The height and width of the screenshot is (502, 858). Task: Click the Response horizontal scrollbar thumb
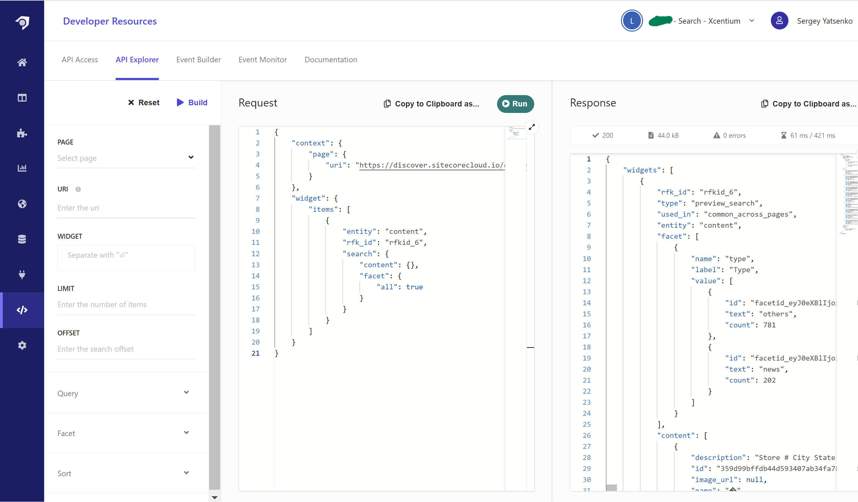[611, 488]
